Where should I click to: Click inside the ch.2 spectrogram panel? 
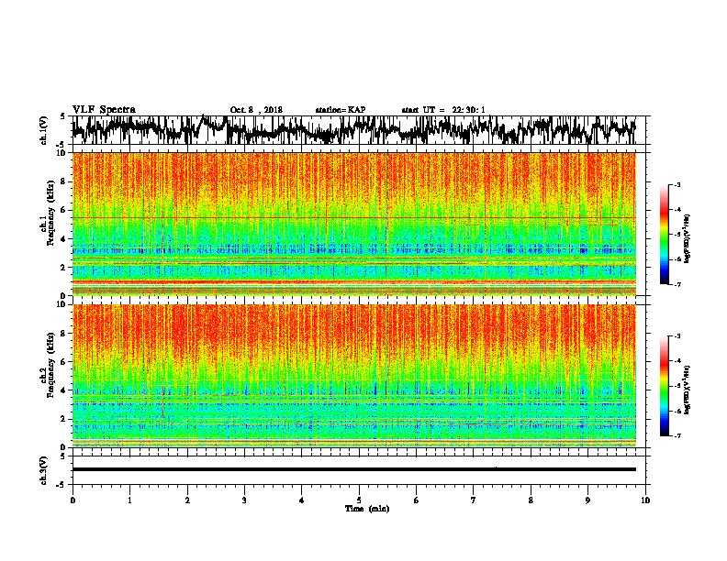353,376
